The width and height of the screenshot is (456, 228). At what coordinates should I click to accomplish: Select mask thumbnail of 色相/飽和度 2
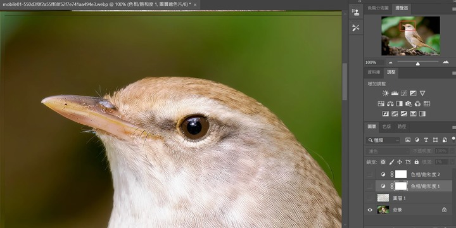401,174
